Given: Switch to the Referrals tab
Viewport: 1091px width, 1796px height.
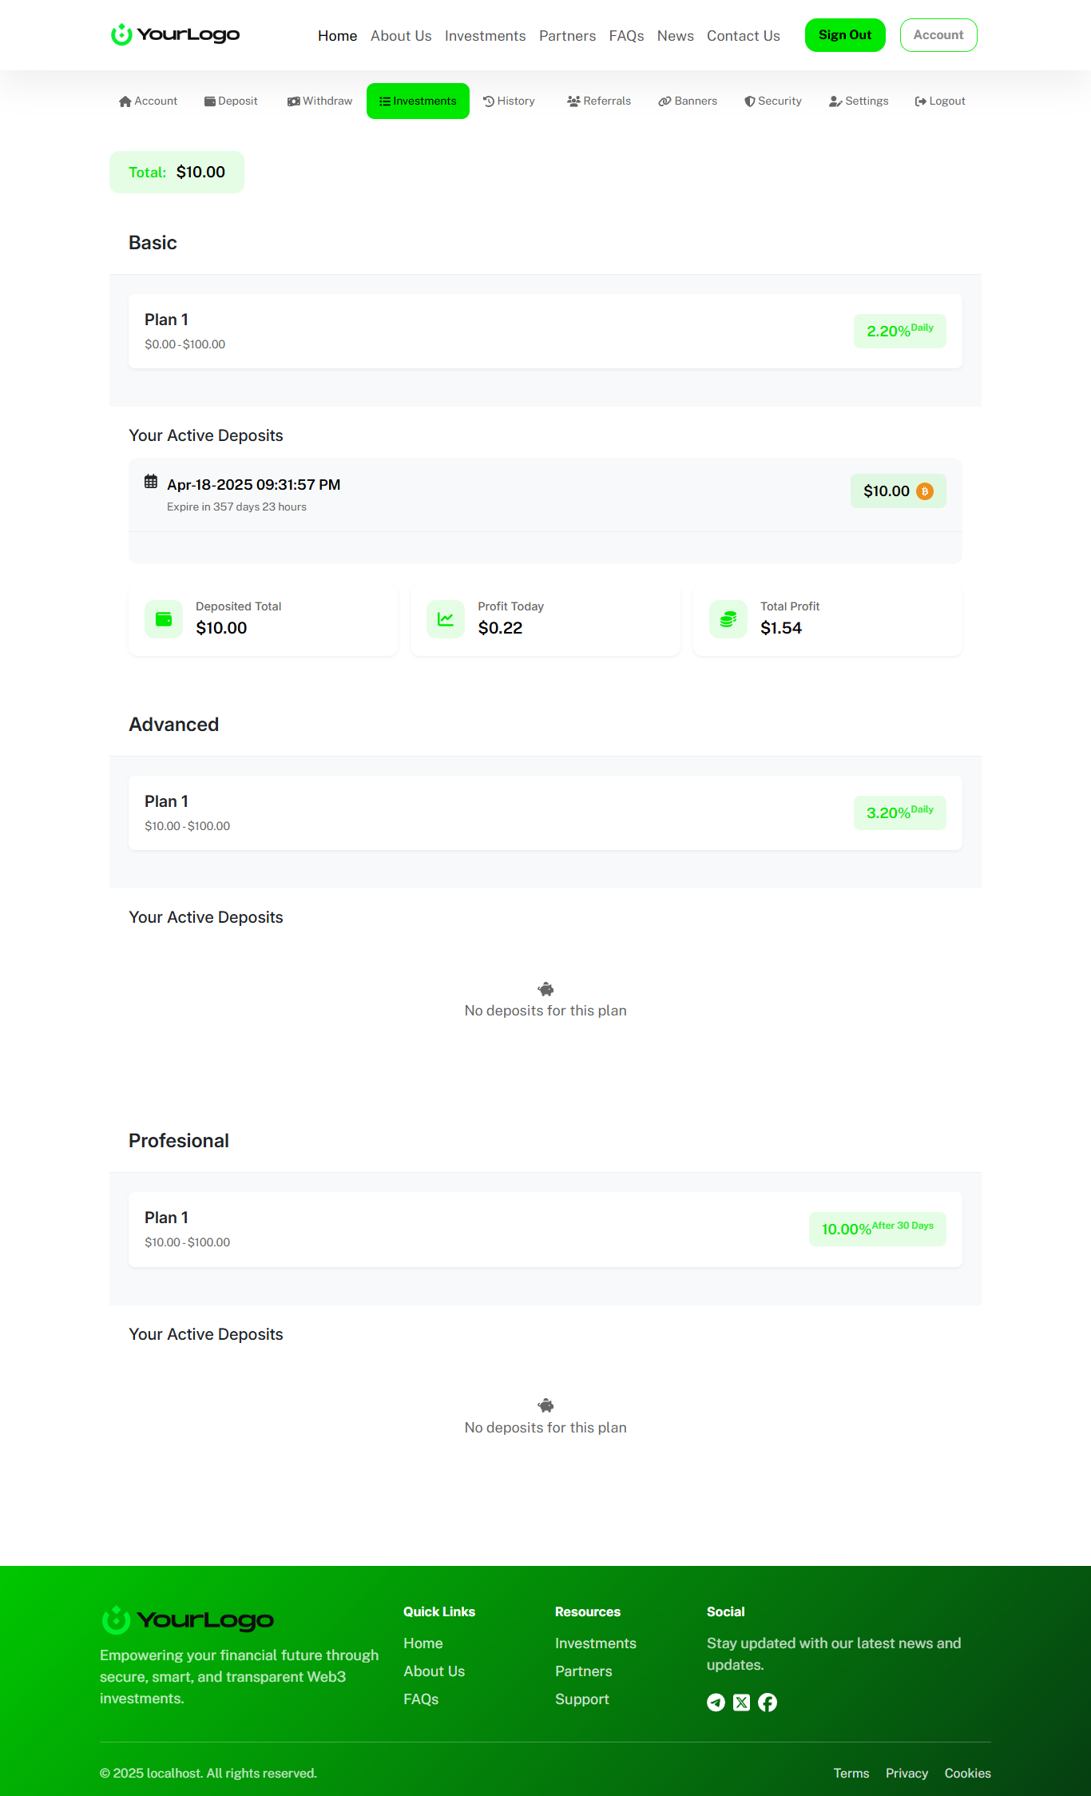Looking at the screenshot, I should click(599, 101).
